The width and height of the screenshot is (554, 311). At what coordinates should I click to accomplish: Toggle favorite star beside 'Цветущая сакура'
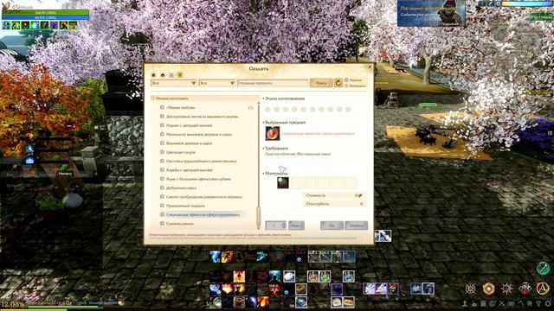162,152
